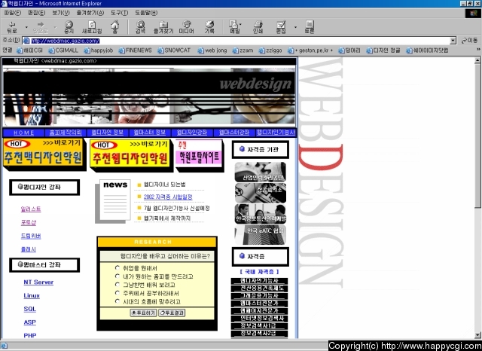Open the address bar dropdown arrow
Viewport: 482px width, 351px height.
[453, 41]
